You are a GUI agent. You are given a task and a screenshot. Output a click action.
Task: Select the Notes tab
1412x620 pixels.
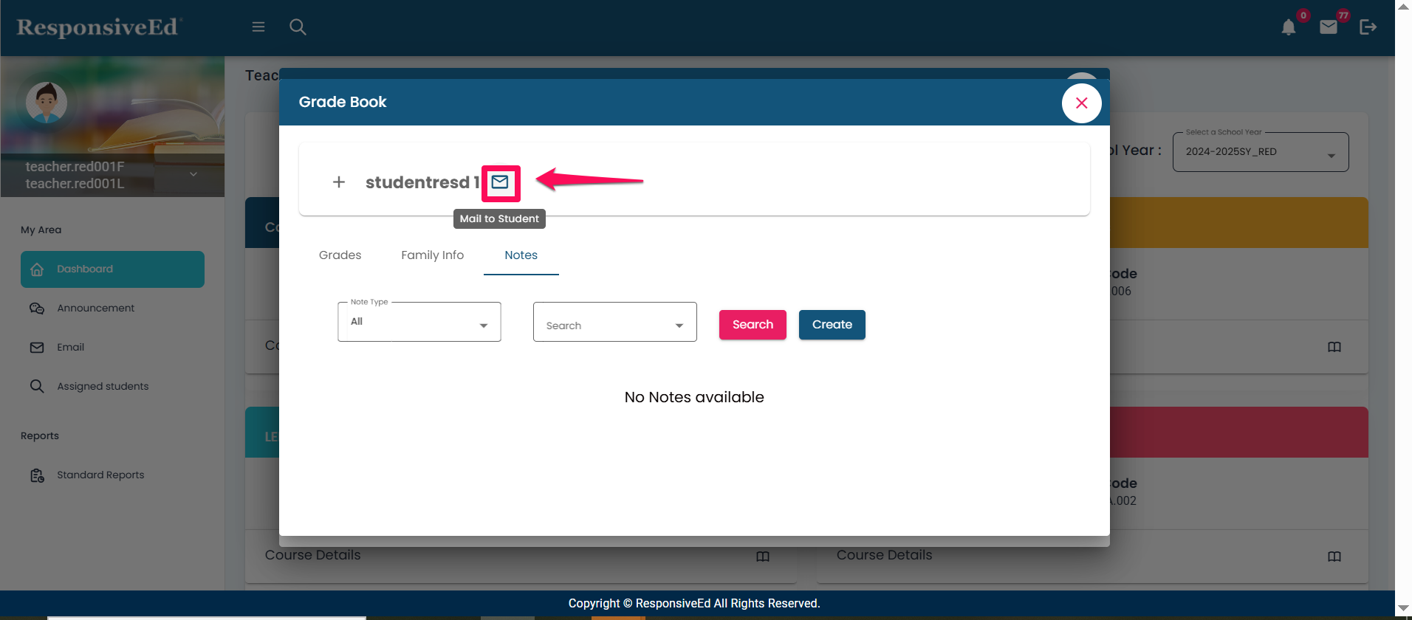coord(521,255)
